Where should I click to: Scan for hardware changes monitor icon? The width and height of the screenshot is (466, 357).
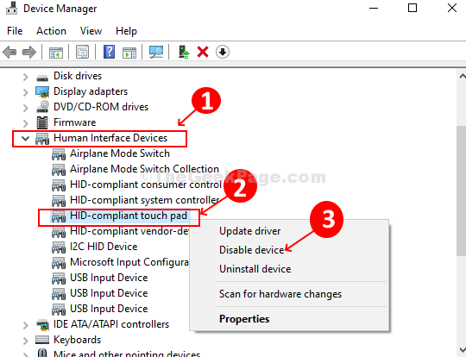(156, 53)
